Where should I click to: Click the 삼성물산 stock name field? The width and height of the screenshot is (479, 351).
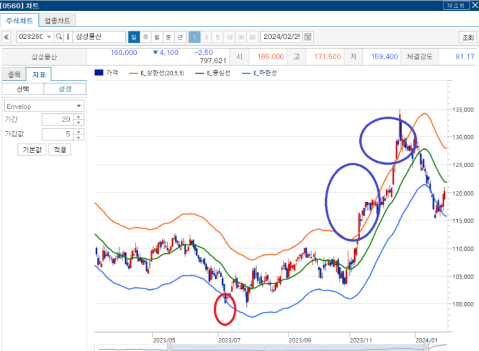tap(99, 37)
